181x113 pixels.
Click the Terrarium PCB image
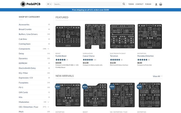(x=122, y=36)
